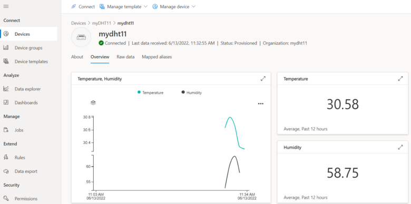Click the mydht11 device title
Viewport: 411px width, 204px height.
[x=113, y=34]
